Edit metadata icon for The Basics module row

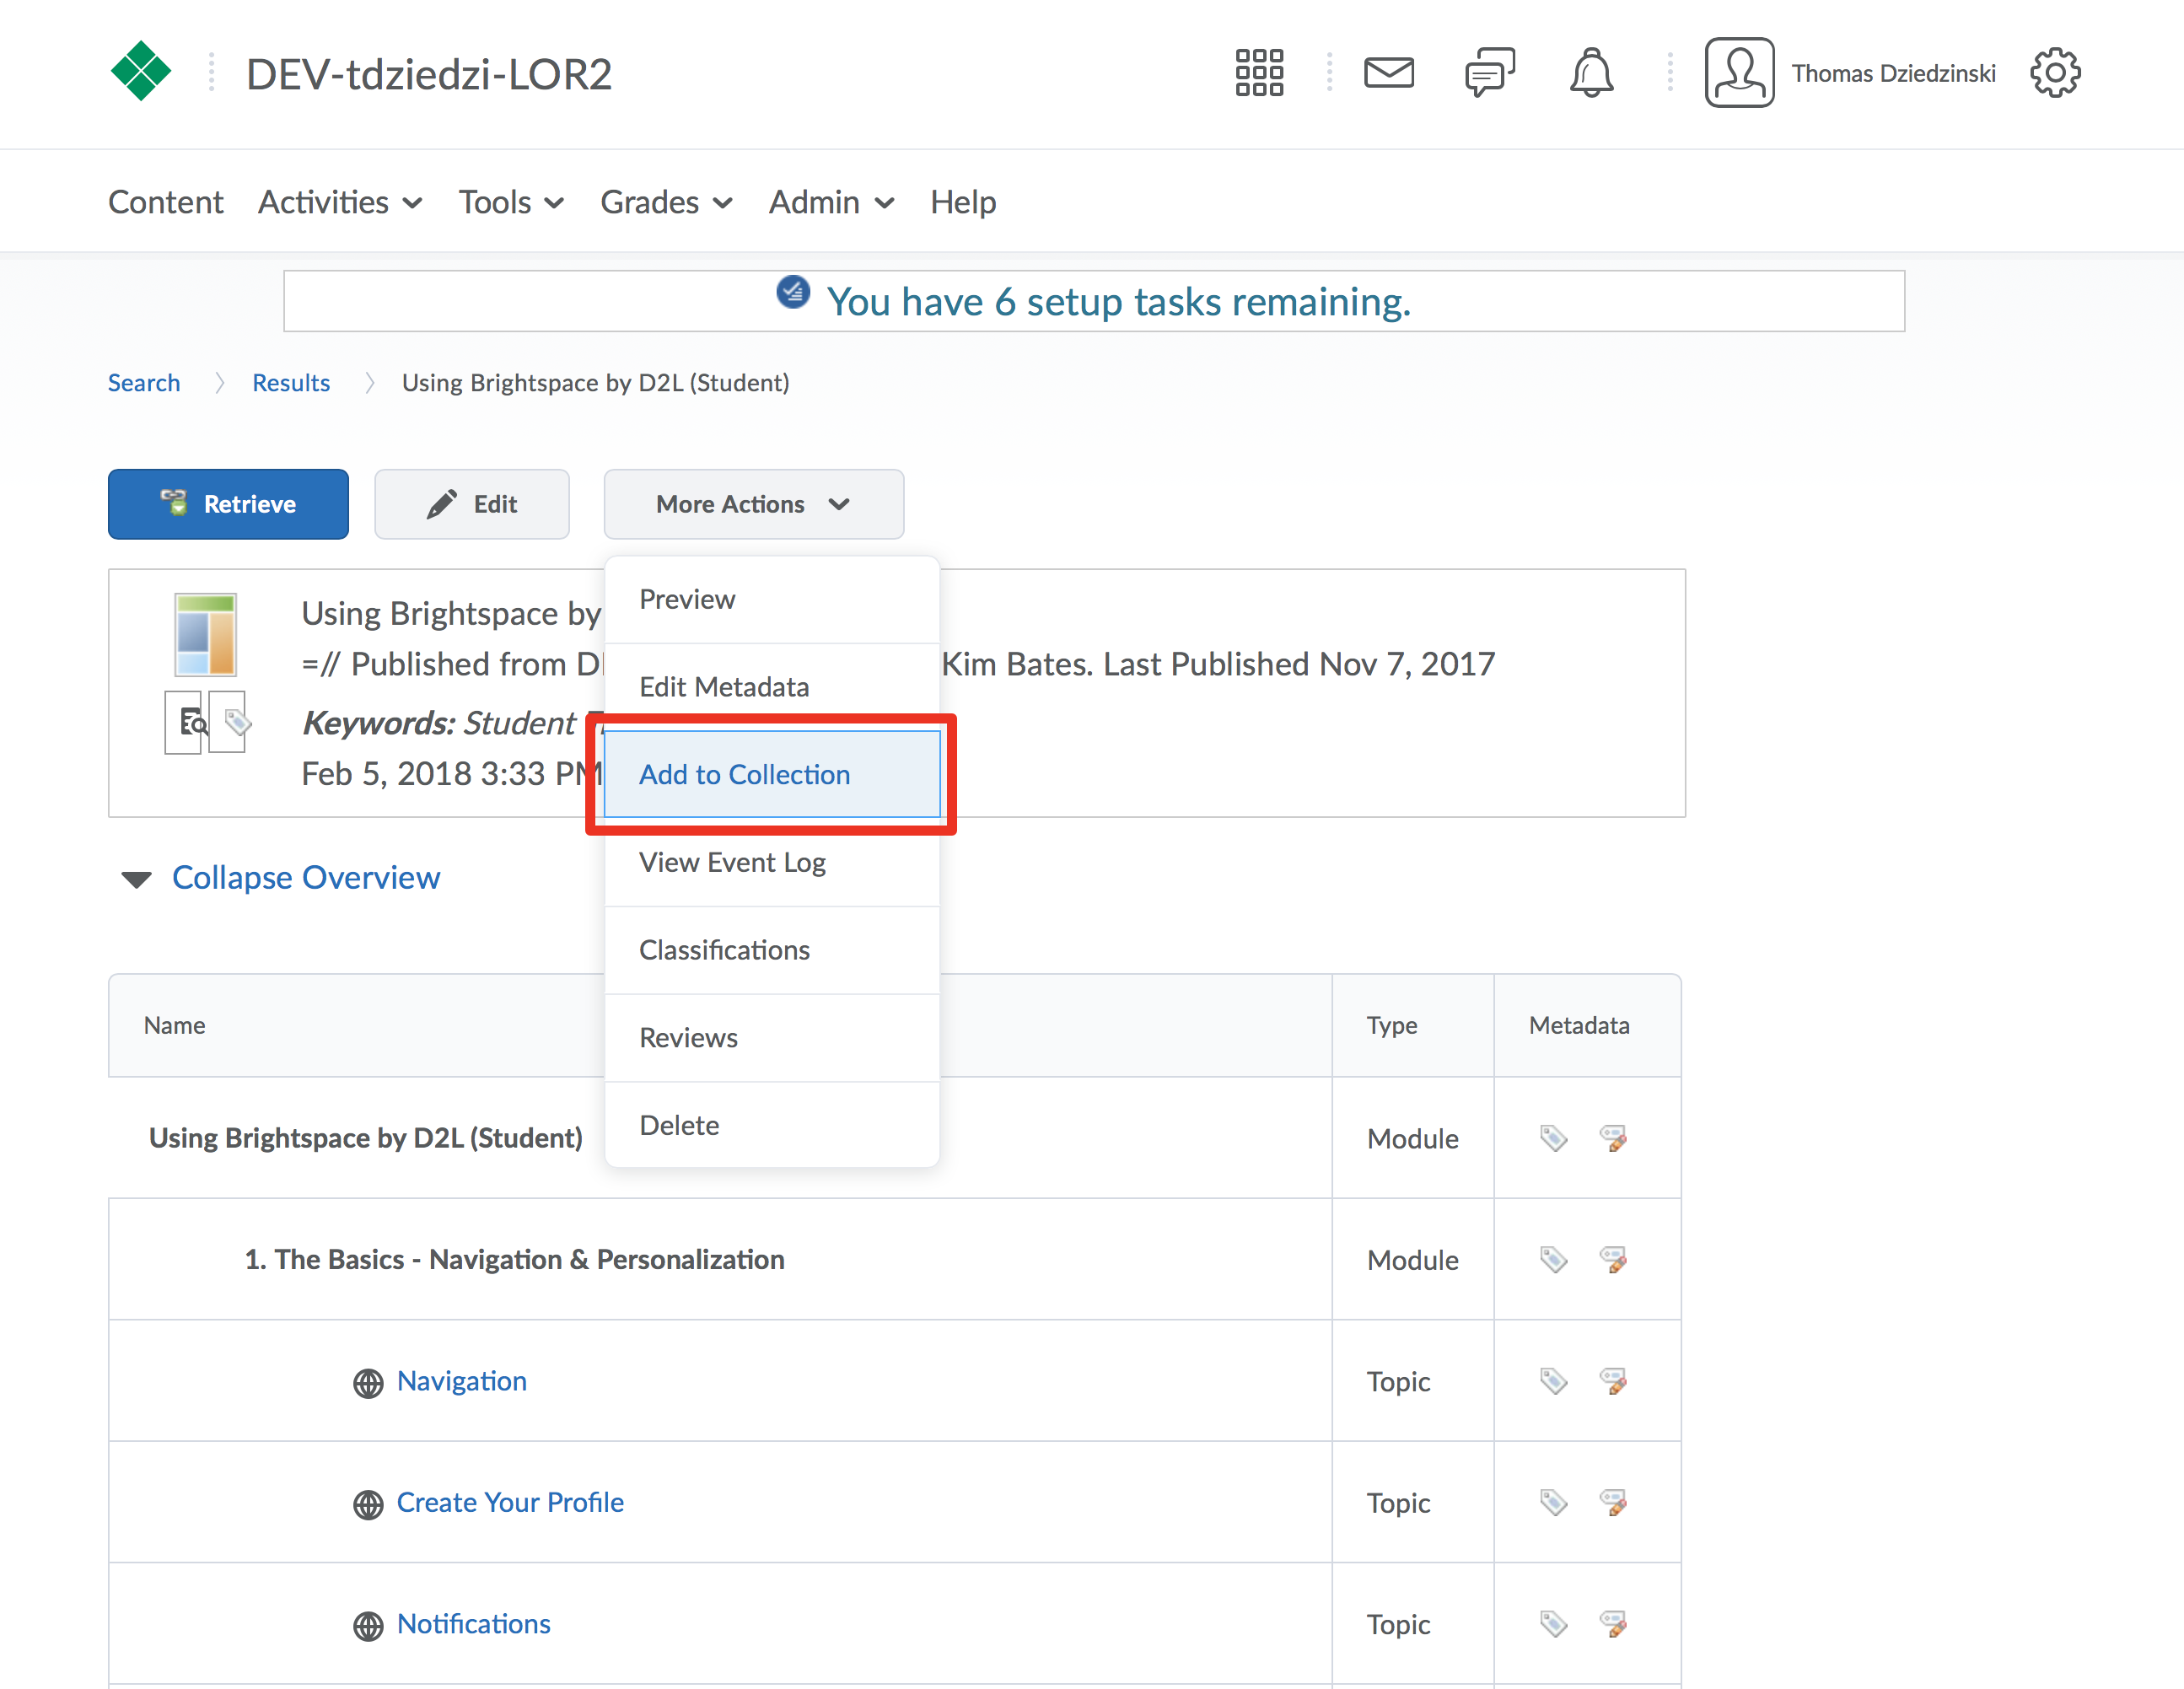(1613, 1259)
